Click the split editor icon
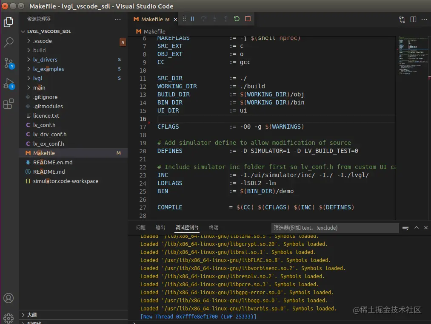431x324 pixels. tap(413, 20)
